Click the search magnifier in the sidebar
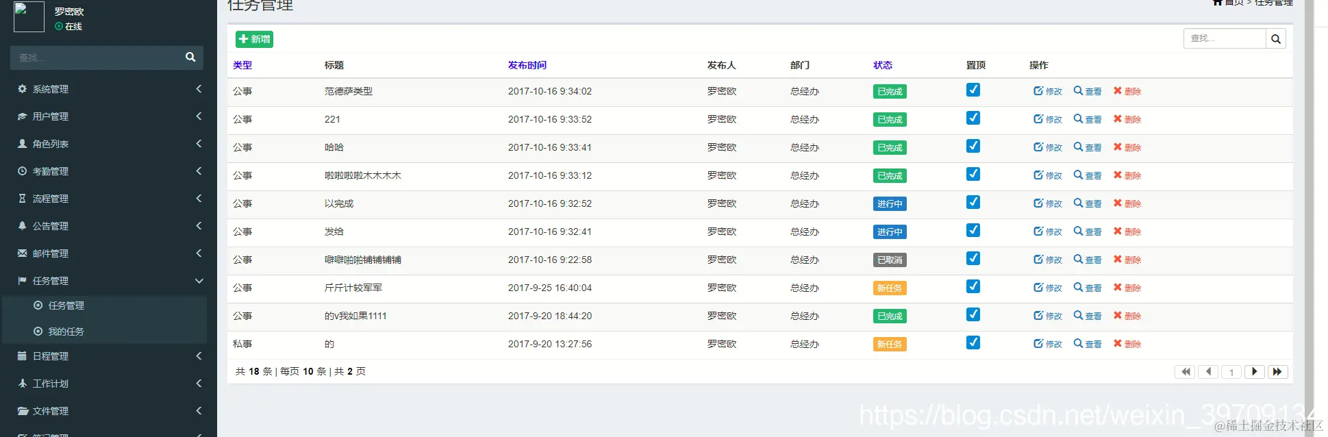The image size is (1328, 437). click(190, 57)
